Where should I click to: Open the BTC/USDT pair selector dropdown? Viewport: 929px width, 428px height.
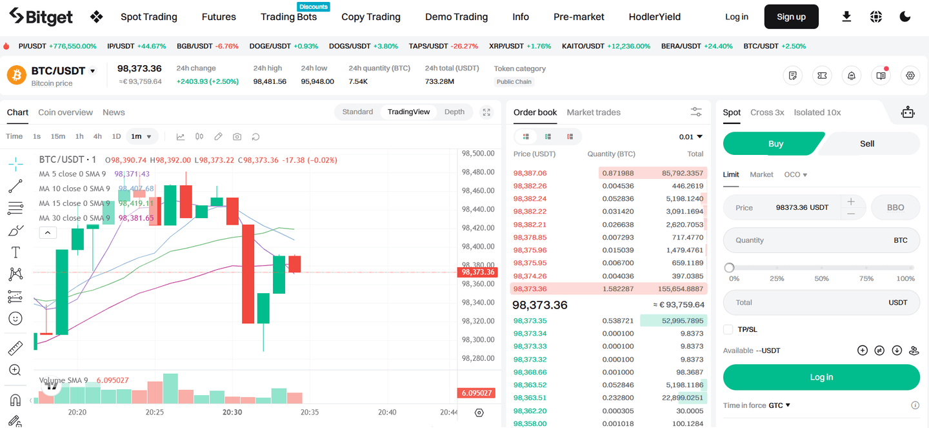(94, 71)
